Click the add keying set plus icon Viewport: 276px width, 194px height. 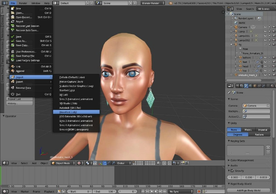(268, 147)
